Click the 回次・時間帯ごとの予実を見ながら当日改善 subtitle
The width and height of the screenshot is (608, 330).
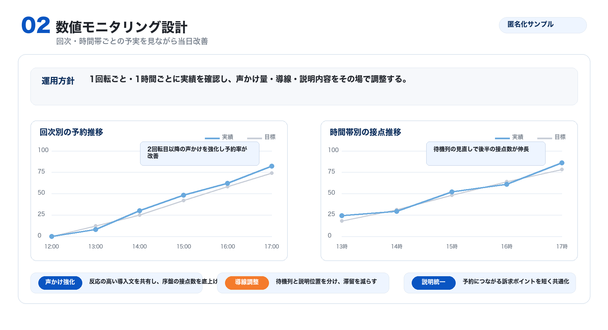(132, 41)
